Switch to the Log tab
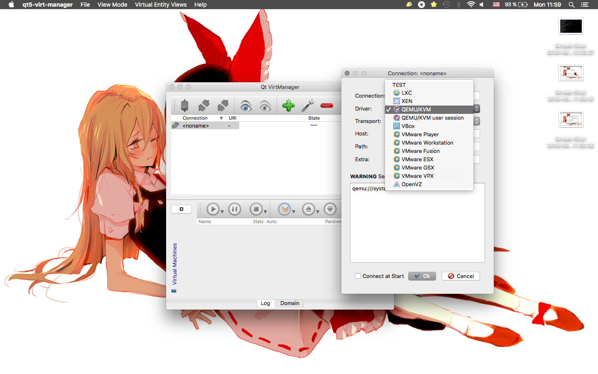This screenshot has width=598, height=374. [265, 303]
